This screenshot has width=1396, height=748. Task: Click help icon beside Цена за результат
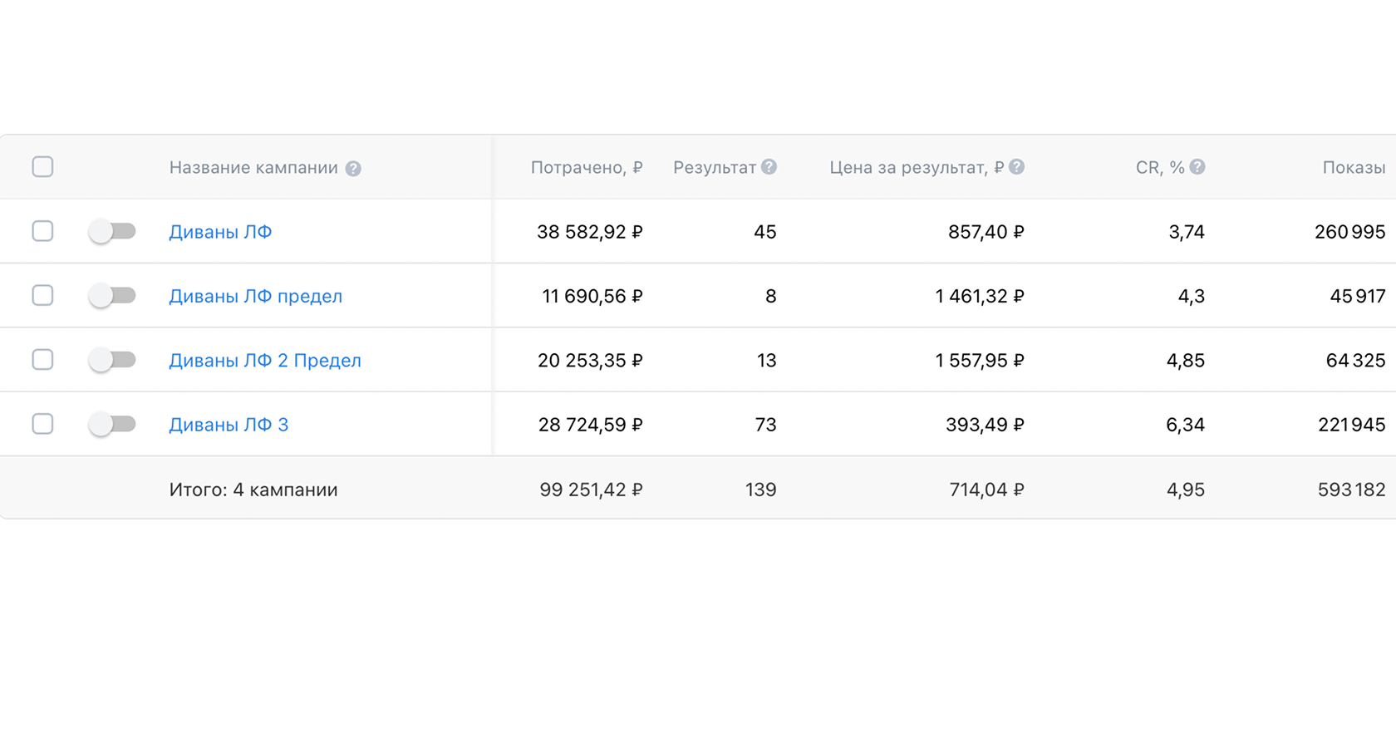pos(1016,167)
